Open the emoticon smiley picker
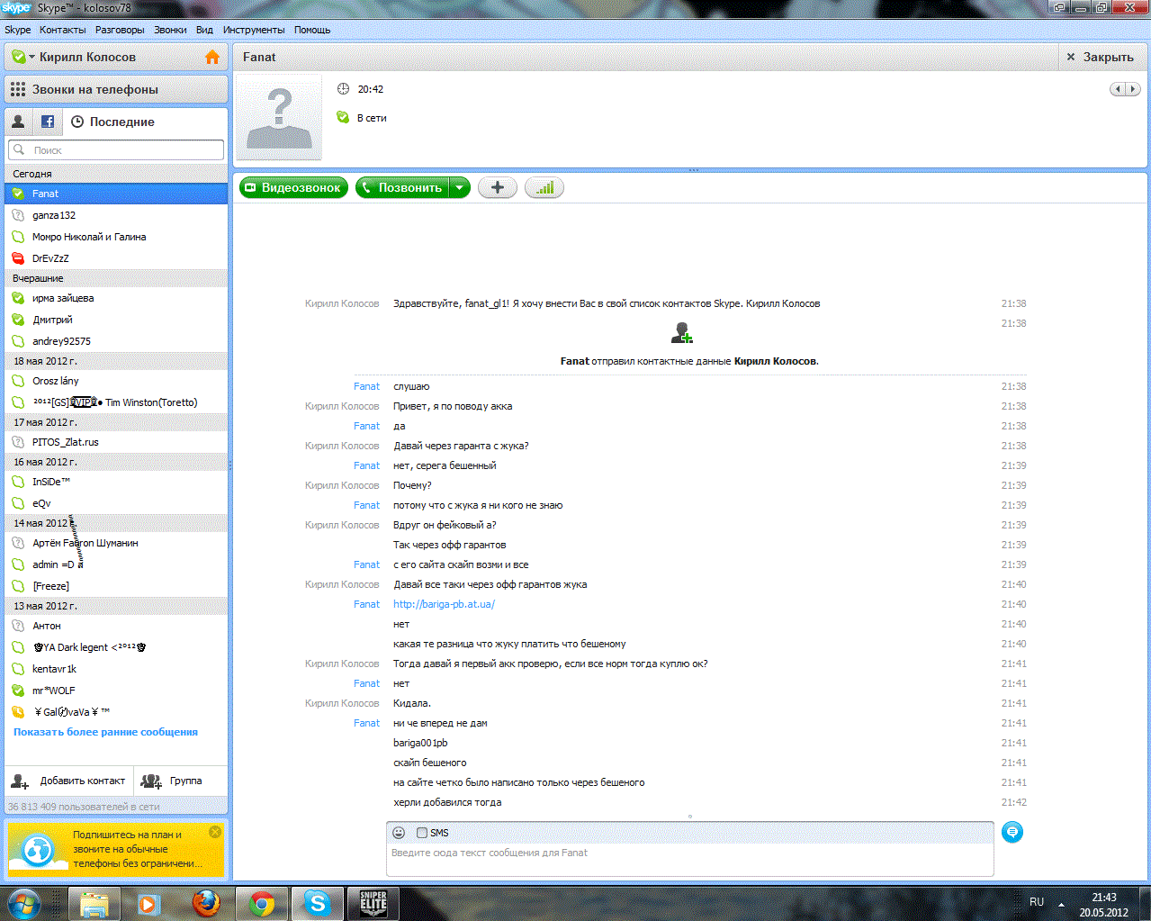 click(399, 833)
